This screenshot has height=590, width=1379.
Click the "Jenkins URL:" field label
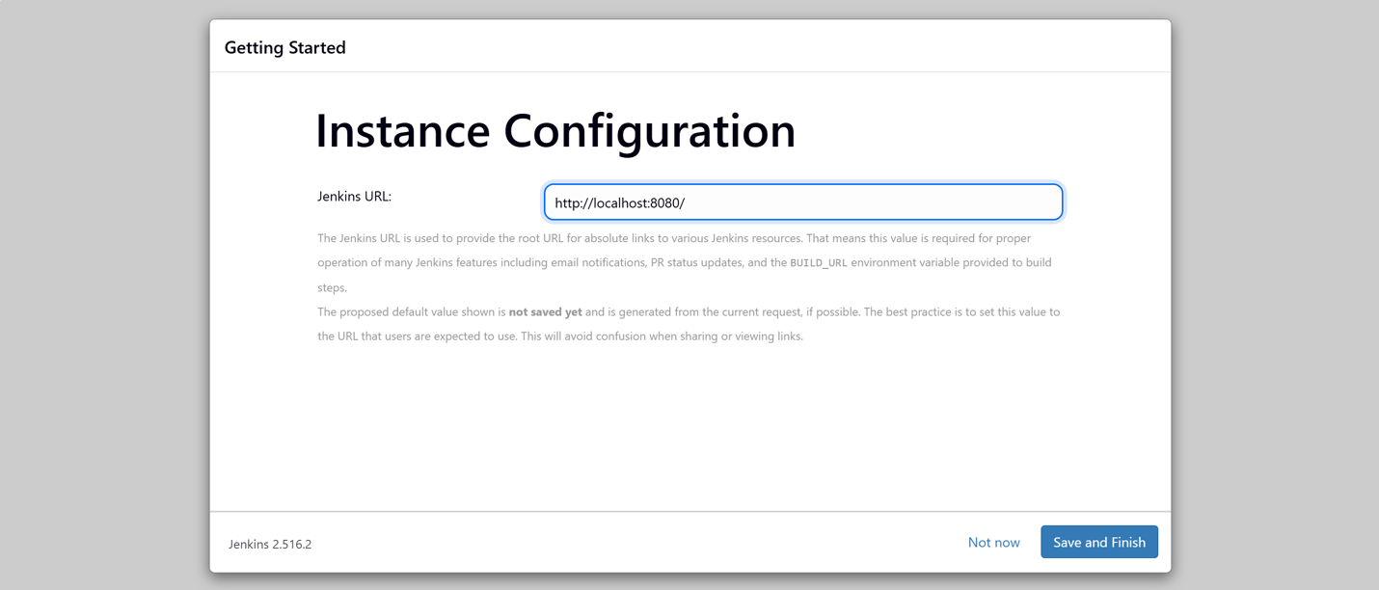tap(354, 197)
